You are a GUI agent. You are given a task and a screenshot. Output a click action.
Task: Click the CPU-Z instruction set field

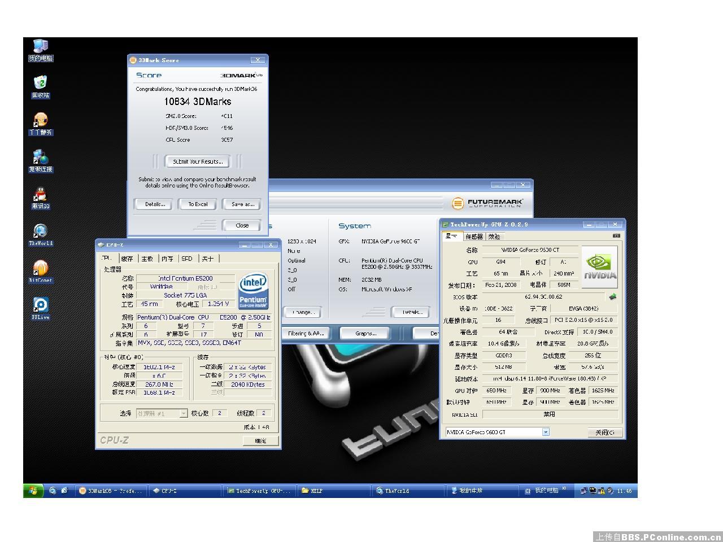204,343
